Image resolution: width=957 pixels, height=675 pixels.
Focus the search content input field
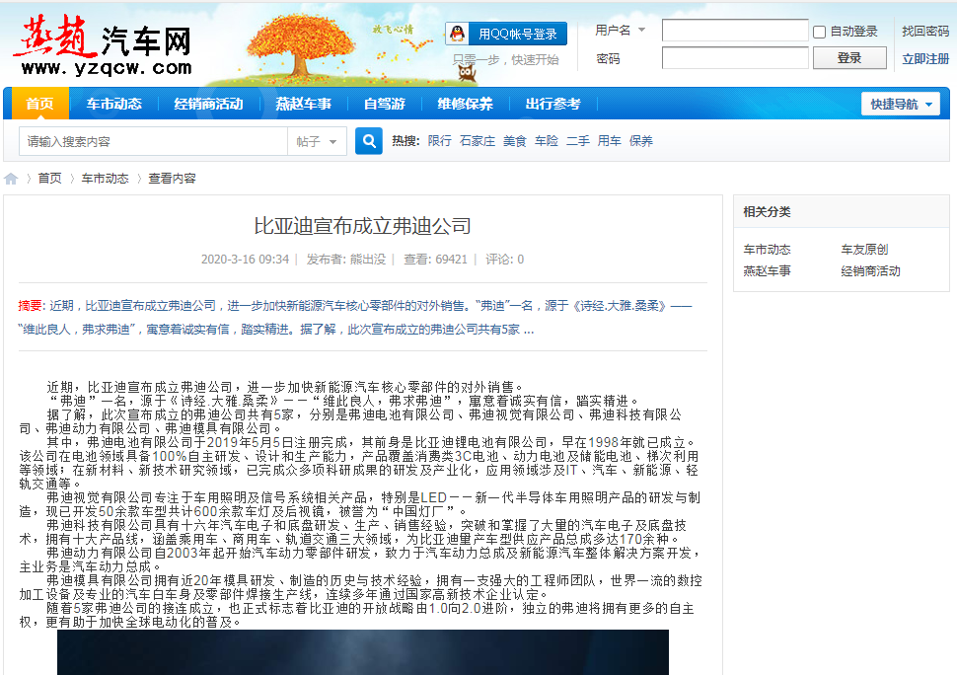(153, 141)
